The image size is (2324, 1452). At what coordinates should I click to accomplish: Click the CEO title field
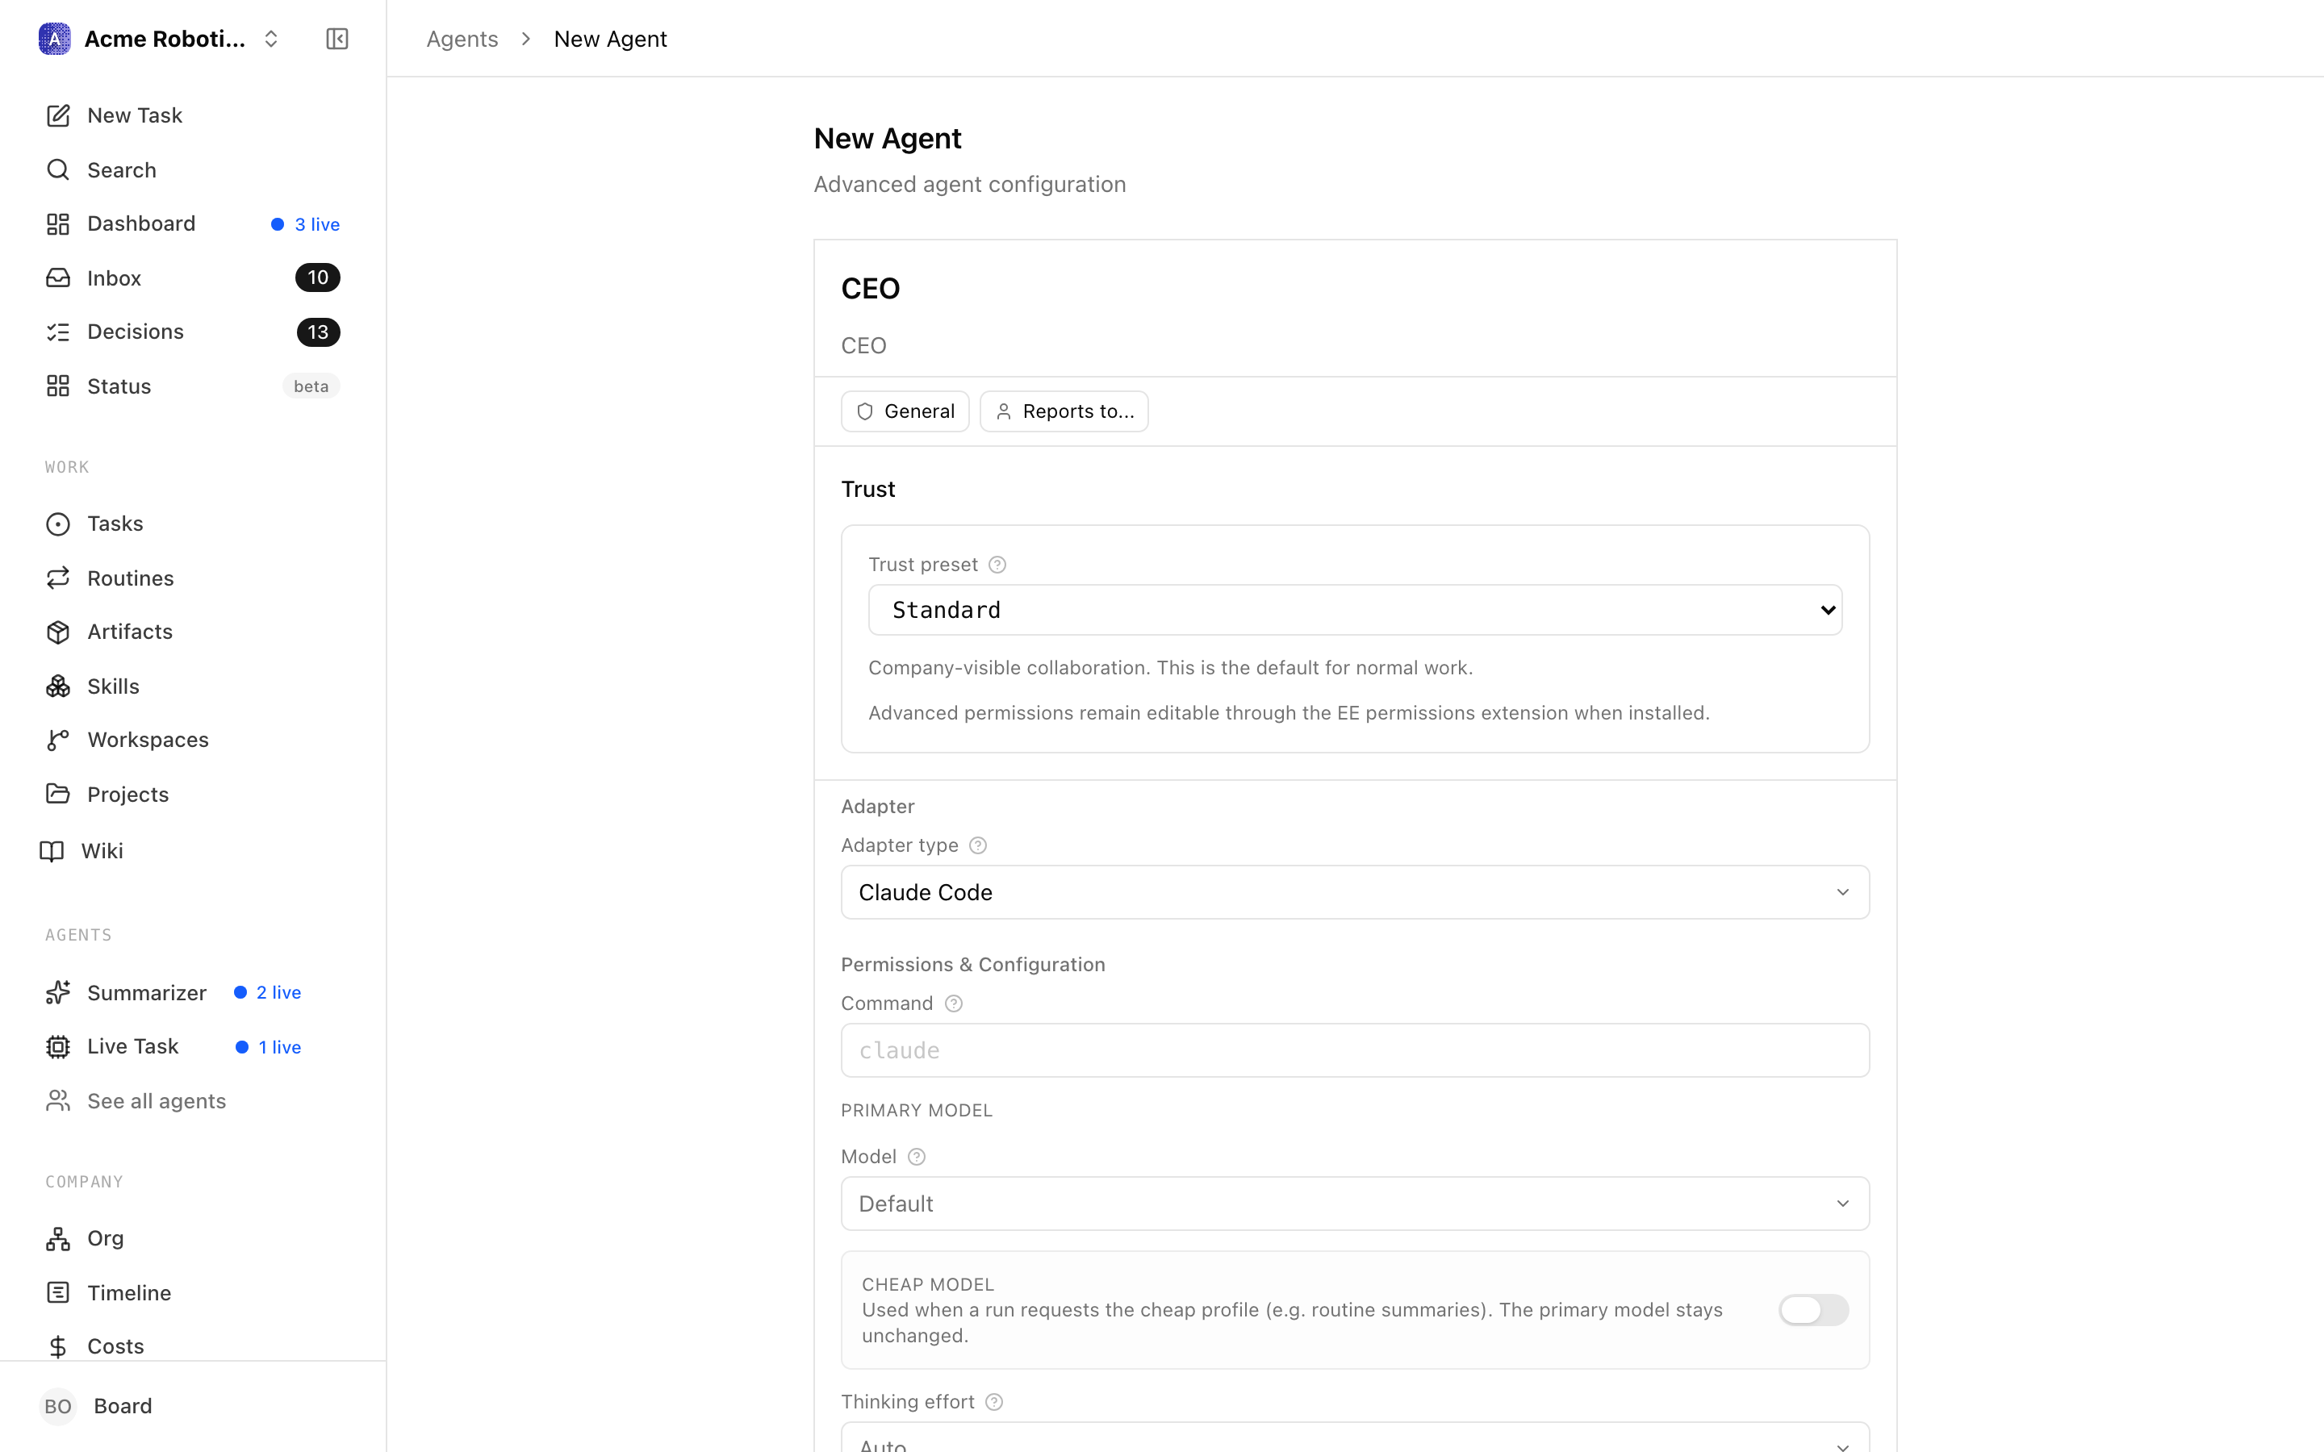click(x=1355, y=346)
